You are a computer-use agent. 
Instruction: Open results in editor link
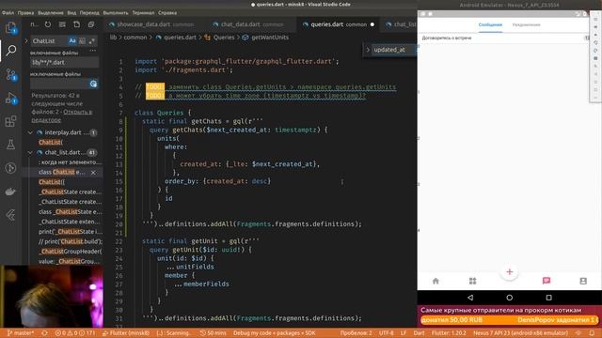(x=61, y=115)
